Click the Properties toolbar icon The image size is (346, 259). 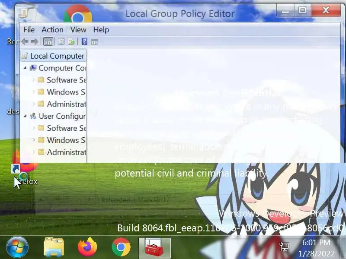tap(61, 41)
